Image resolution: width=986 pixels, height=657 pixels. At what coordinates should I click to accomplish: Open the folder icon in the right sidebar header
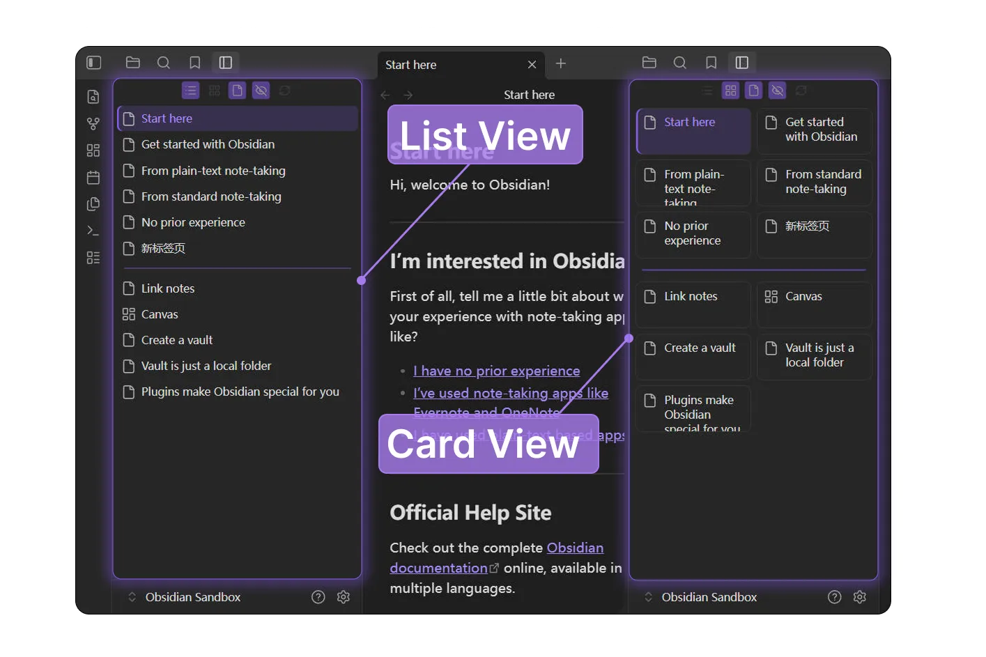tap(649, 63)
